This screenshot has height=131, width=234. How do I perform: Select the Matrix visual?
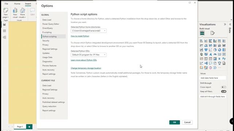click(x=215, y=59)
